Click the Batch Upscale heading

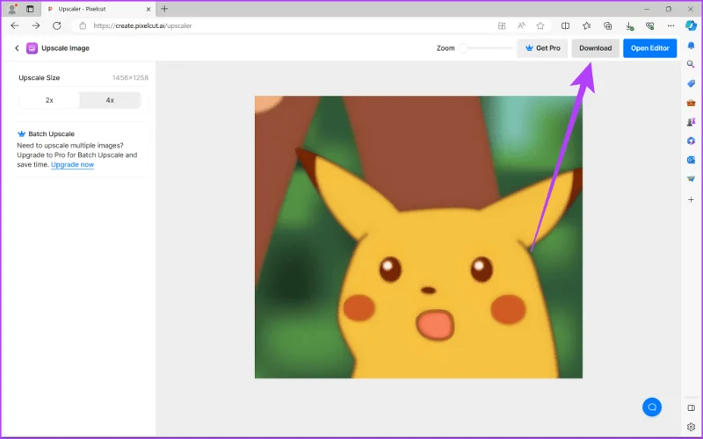click(x=51, y=133)
